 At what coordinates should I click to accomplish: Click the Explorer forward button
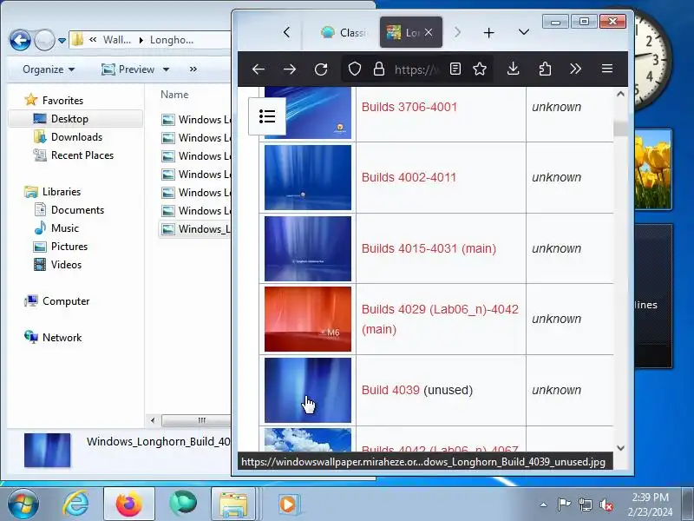pyautogui.click(x=44, y=40)
